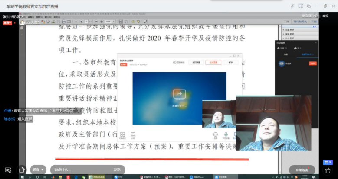This screenshot has height=179, width=338.
Task: Click the 发送 send button
Action: [x=117, y=169]
